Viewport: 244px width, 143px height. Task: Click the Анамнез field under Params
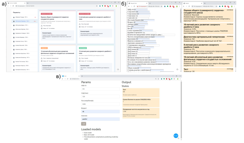[96, 119]
